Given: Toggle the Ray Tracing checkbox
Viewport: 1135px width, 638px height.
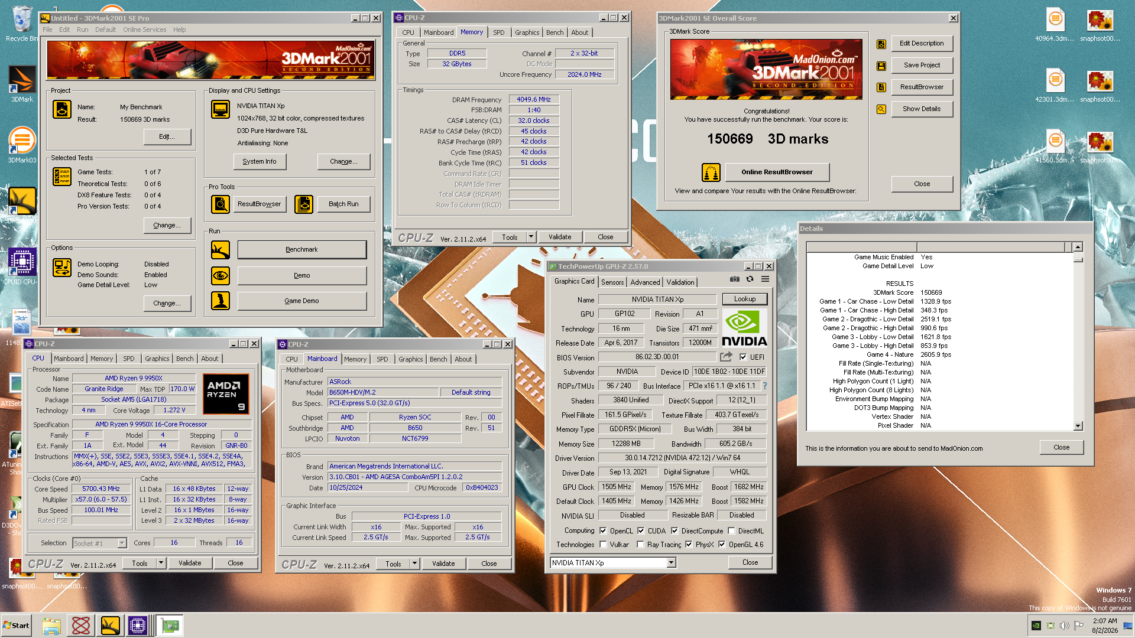Looking at the screenshot, I should click(640, 544).
